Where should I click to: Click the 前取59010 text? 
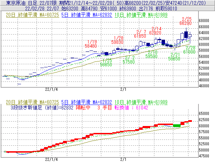166,9
